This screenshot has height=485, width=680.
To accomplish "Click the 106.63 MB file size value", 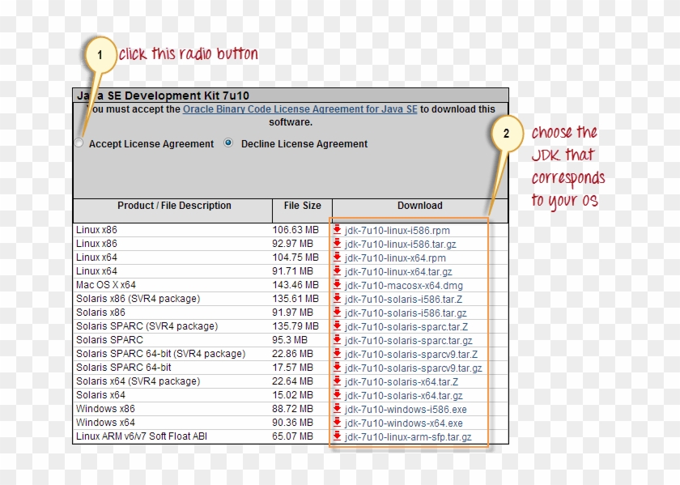I will (x=295, y=229).
